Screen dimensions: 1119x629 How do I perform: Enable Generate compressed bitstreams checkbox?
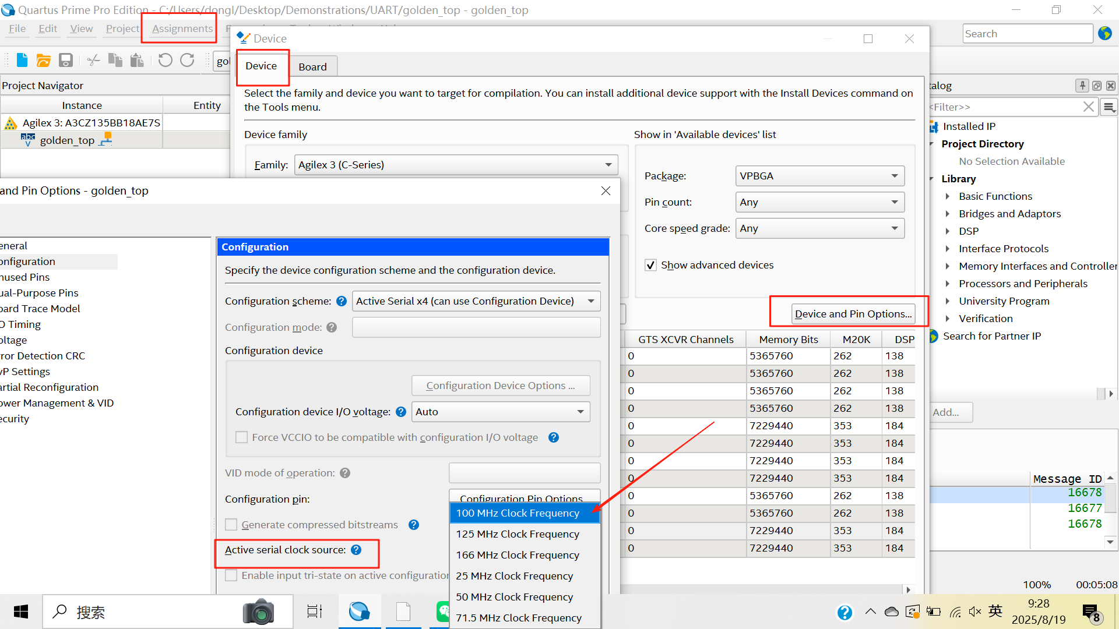(231, 525)
